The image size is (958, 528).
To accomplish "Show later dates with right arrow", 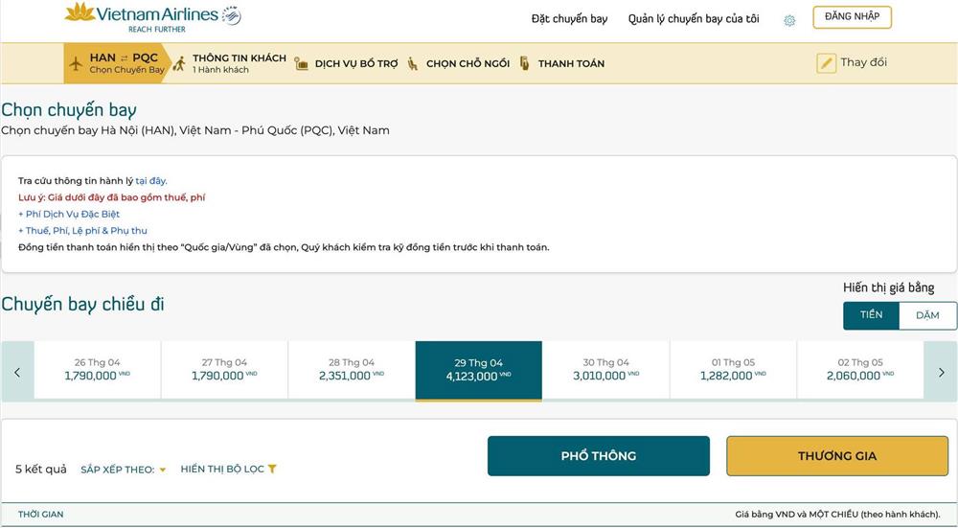I will [x=941, y=372].
